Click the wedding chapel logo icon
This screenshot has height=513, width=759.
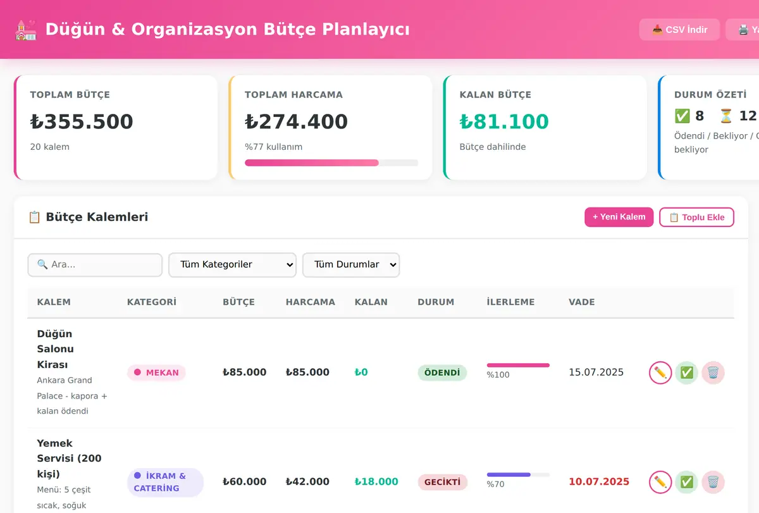point(27,30)
